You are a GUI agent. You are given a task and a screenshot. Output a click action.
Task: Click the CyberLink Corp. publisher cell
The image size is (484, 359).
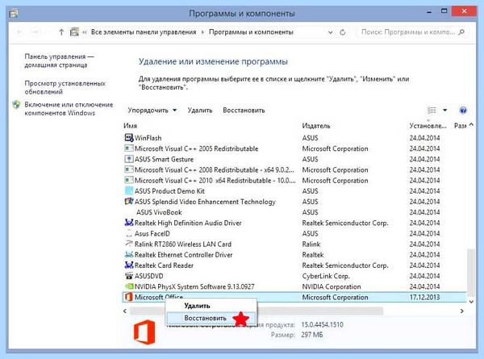coord(326,276)
